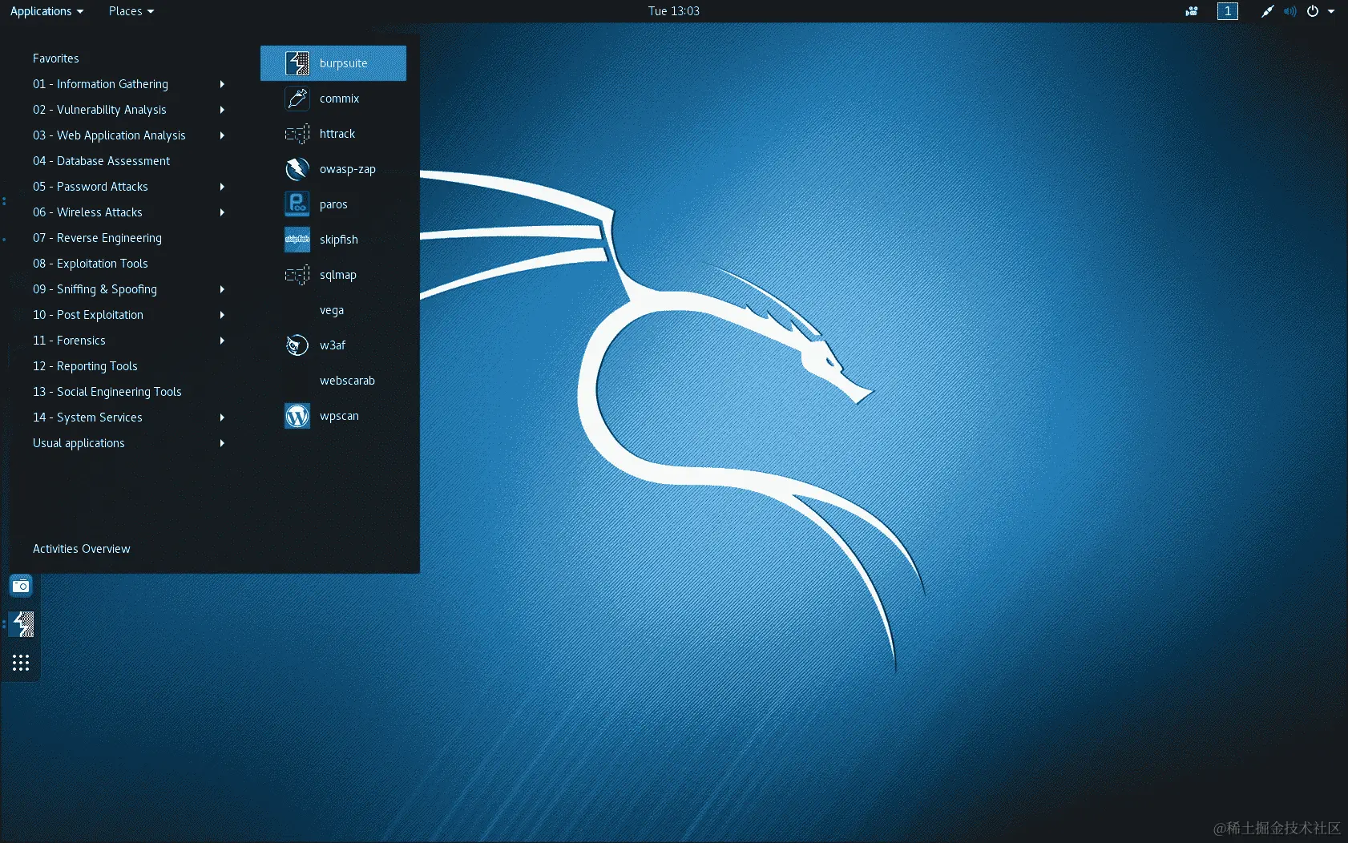This screenshot has height=843, width=1348.
Task: Click the wpscan label
Action: coord(339,416)
